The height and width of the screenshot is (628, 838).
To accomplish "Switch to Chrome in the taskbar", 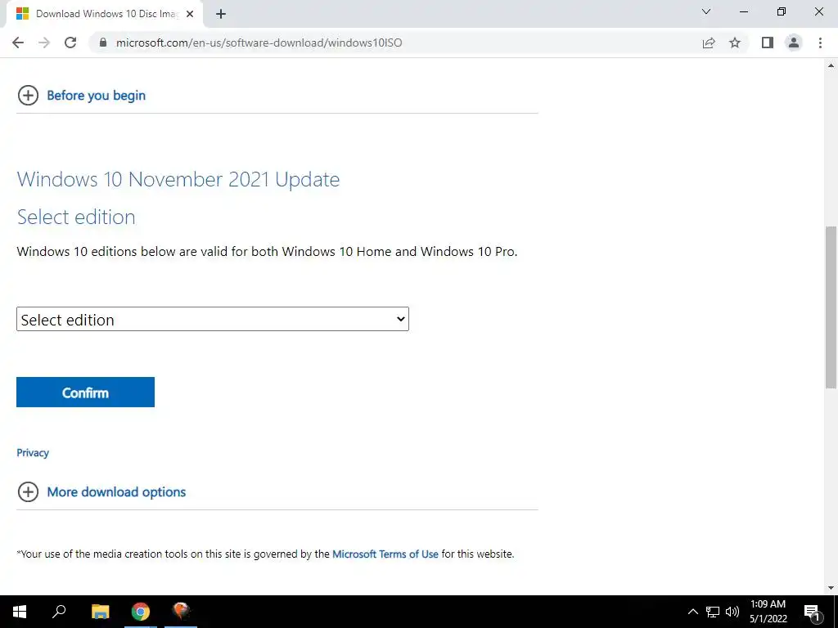I will [141, 612].
